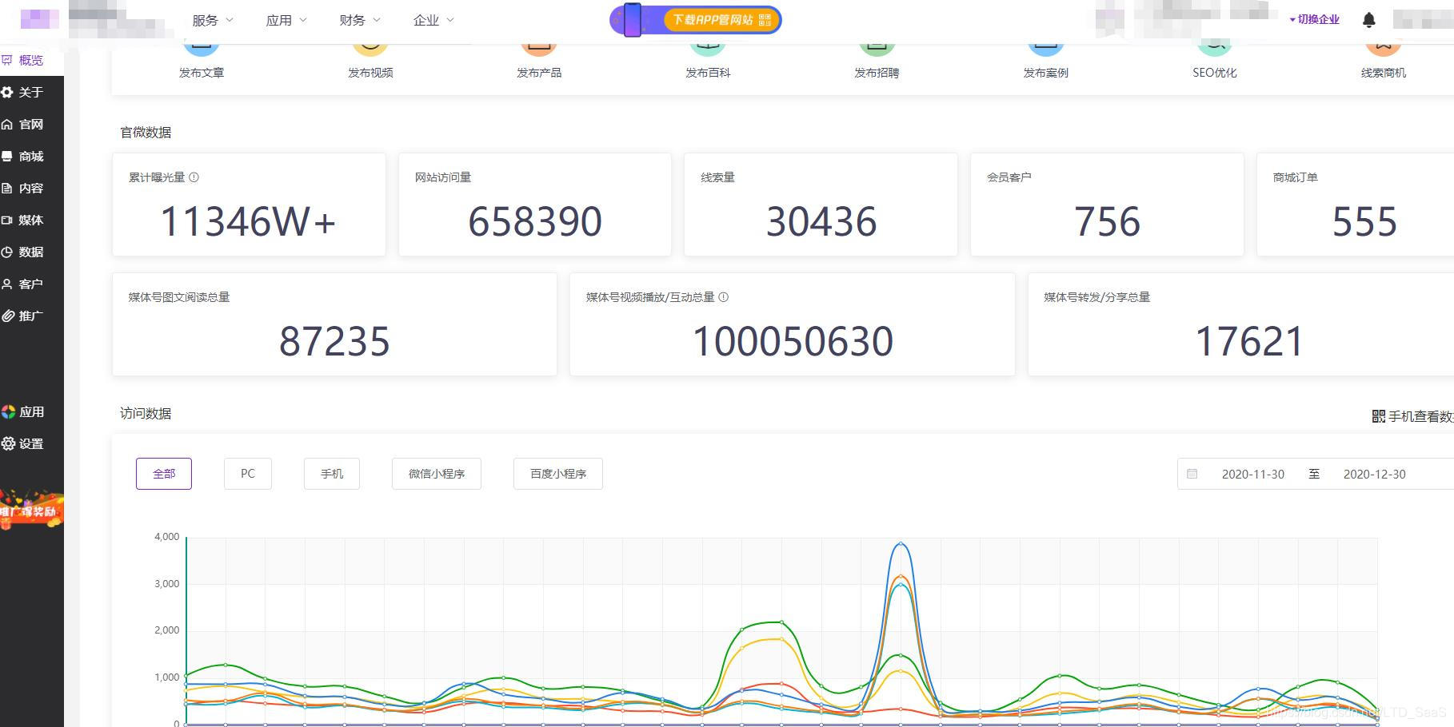Click the 会员客户 value 756
Image resolution: width=1454 pixels, height=727 pixels.
pyautogui.click(x=1107, y=221)
